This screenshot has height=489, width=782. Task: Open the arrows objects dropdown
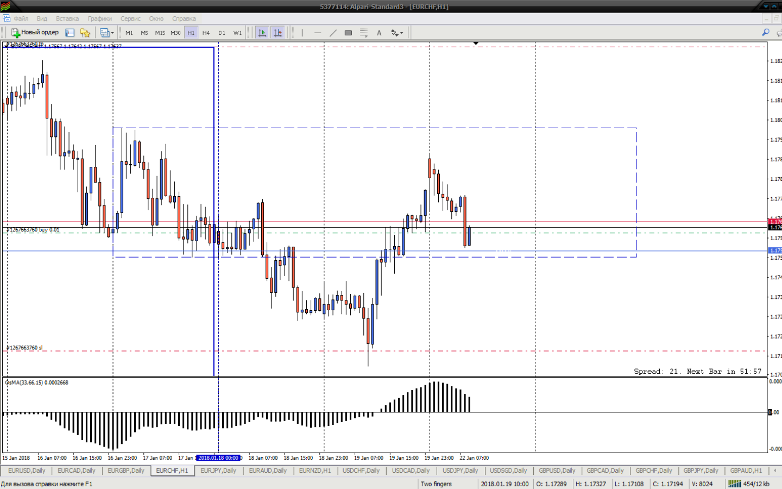point(397,33)
